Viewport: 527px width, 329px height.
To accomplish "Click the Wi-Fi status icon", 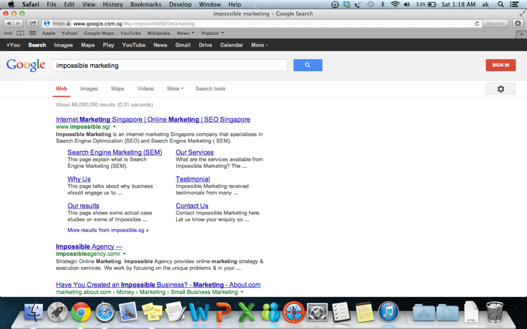I will (x=395, y=4).
